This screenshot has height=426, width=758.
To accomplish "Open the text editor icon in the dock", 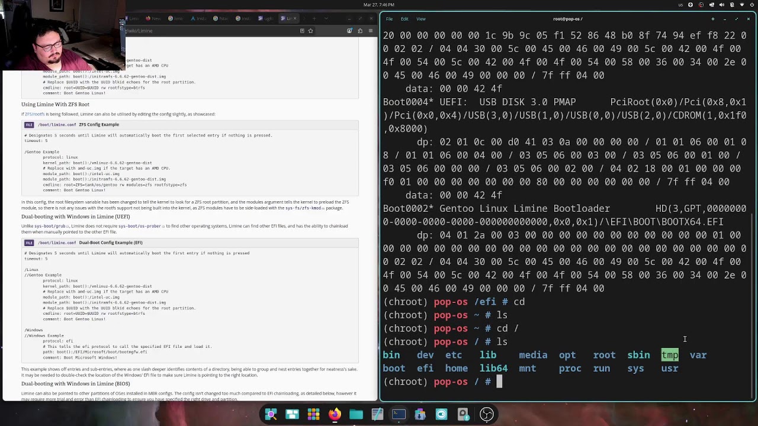I will 378,414.
